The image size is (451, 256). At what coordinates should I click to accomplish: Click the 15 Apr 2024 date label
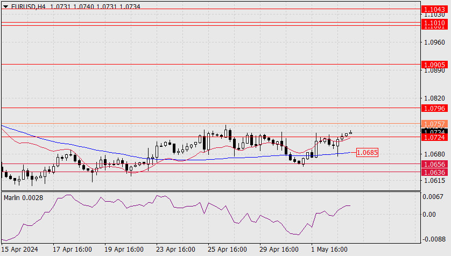click(x=19, y=249)
